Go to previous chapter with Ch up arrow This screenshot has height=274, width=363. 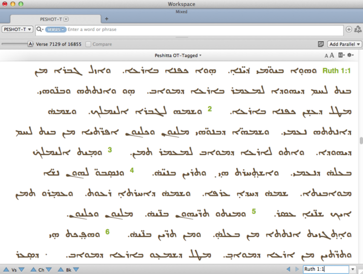point(31,269)
